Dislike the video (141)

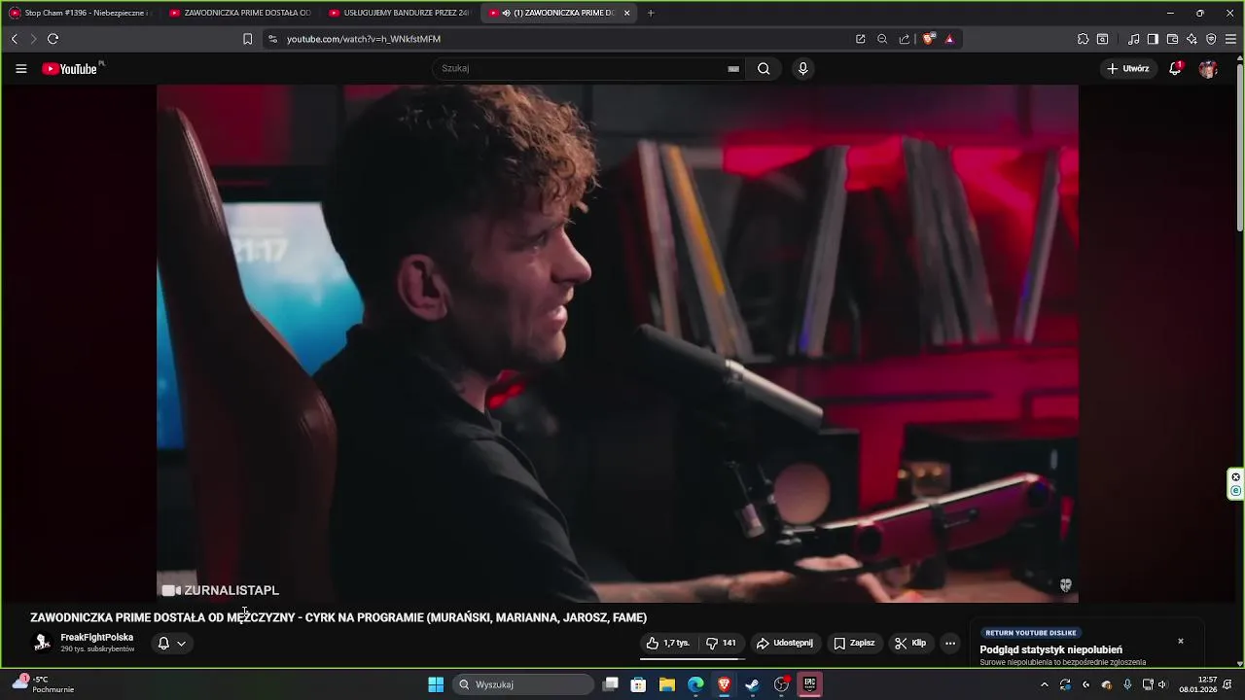point(721,643)
